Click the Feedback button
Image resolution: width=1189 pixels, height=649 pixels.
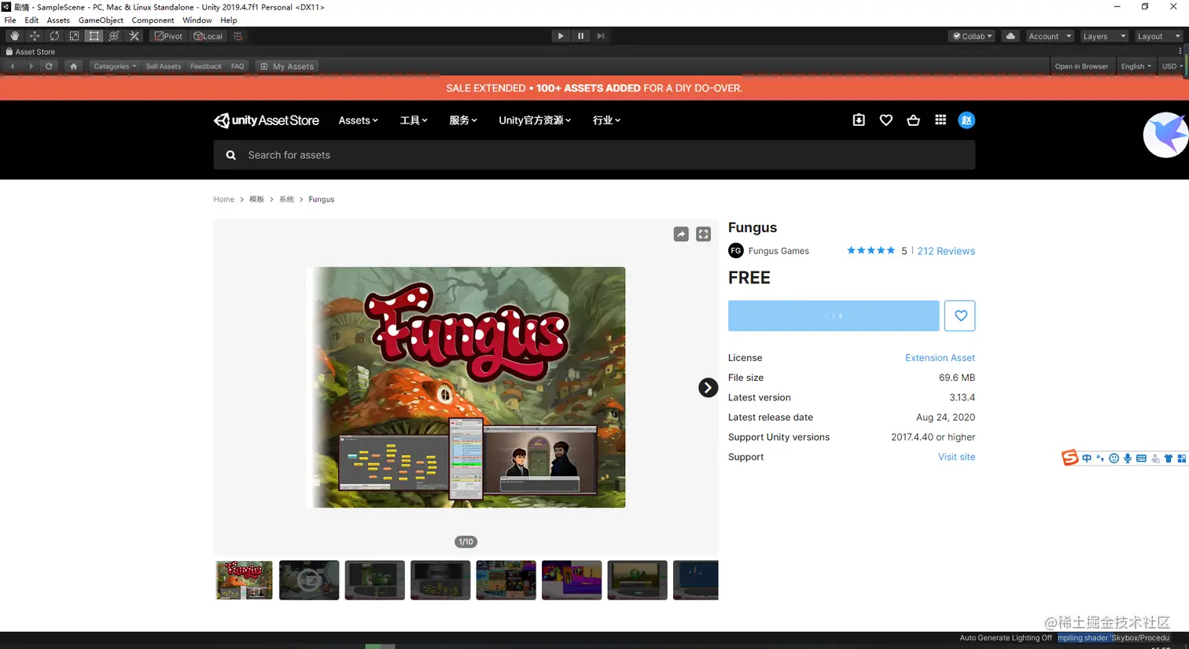click(x=206, y=66)
